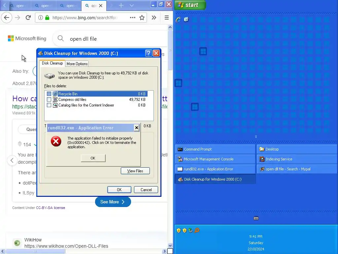
Task: Click the Content Indexer catalog icon
Action: [x=55, y=105]
